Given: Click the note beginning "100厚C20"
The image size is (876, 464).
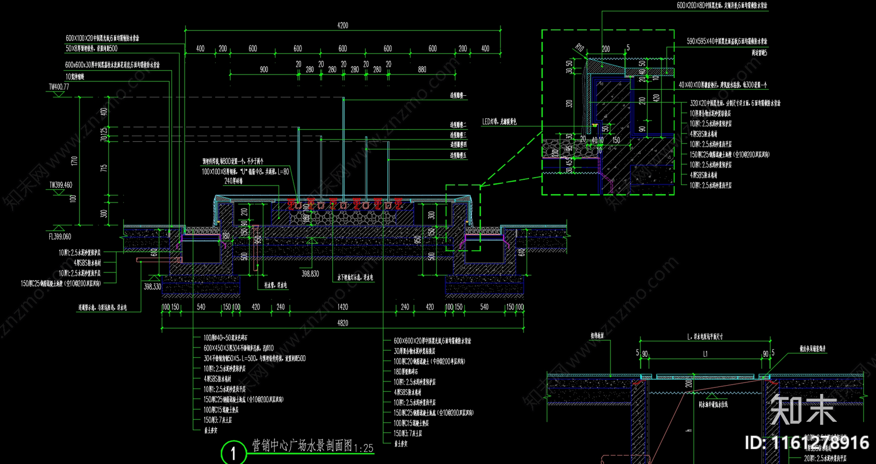Looking at the screenshot, I should [x=430, y=362].
